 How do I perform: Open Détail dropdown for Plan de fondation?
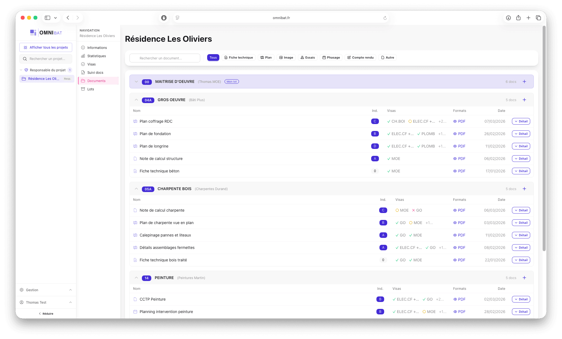(x=521, y=134)
